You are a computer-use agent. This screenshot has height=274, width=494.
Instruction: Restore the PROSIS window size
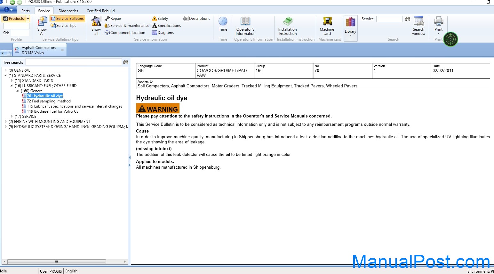488,2
